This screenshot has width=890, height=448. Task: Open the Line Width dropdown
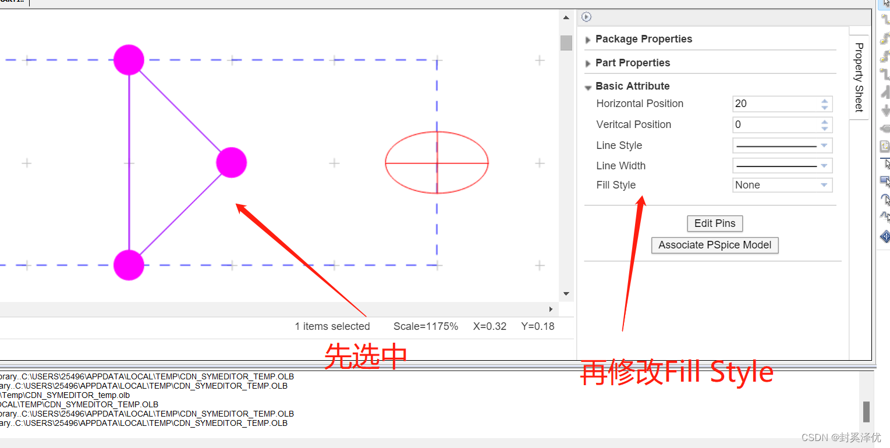[824, 166]
